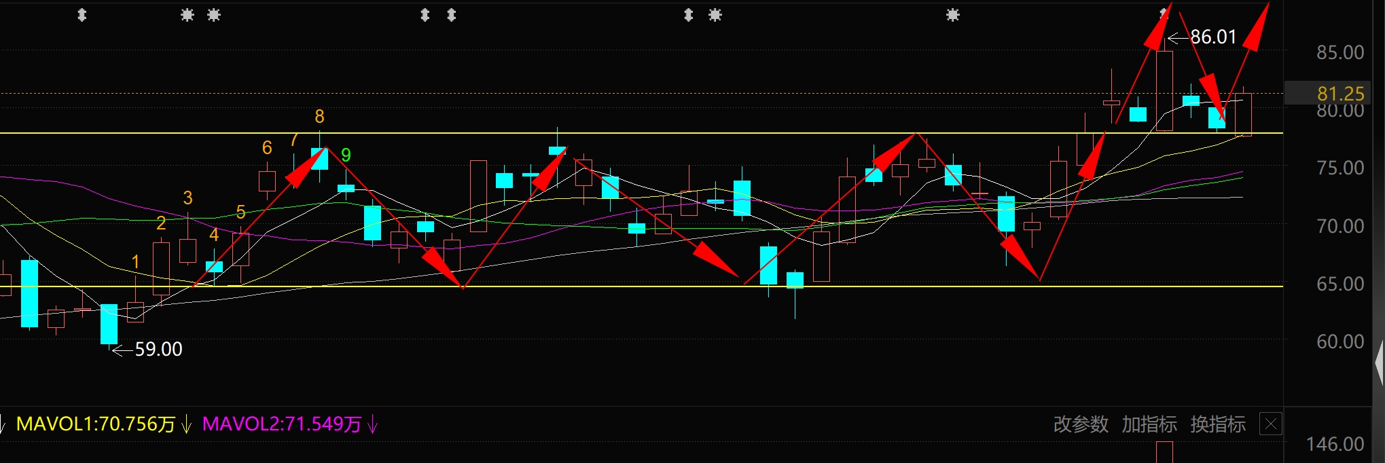
Task: Click the 85.00 axis price label
Action: [x=1340, y=52]
